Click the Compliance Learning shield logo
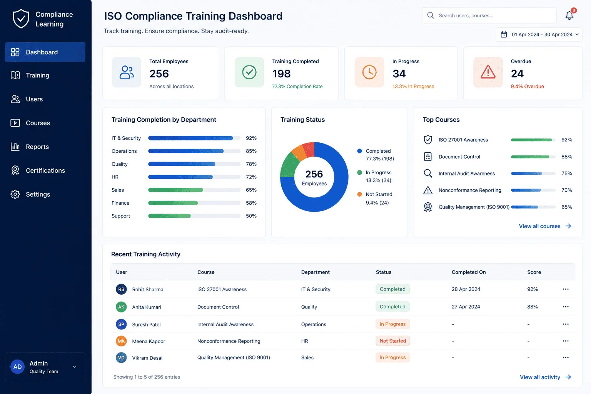The width and height of the screenshot is (591, 394). [x=21, y=19]
